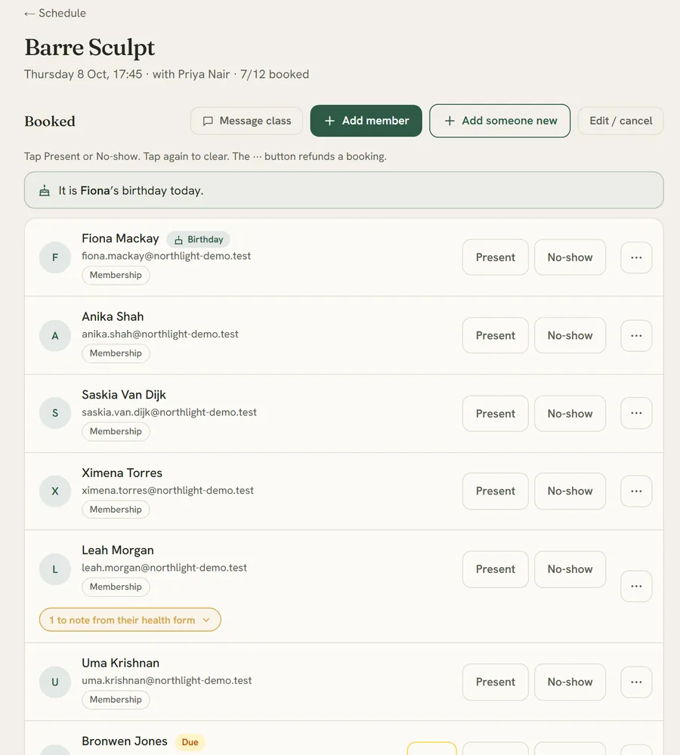Click Ximena Torres's X avatar
Viewport: 680px width, 755px height.
click(55, 492)
